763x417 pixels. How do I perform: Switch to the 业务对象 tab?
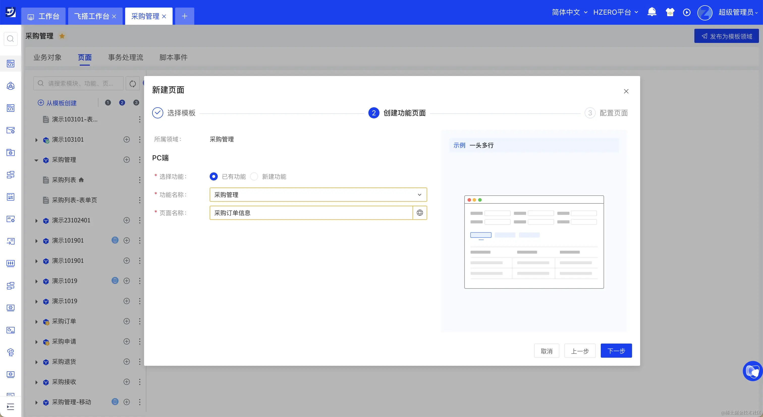[x=47, y=58]
